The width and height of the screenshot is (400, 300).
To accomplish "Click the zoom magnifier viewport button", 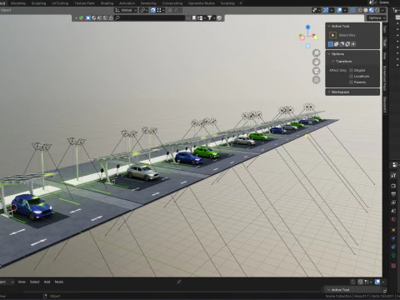I will [x=317, y=53].
